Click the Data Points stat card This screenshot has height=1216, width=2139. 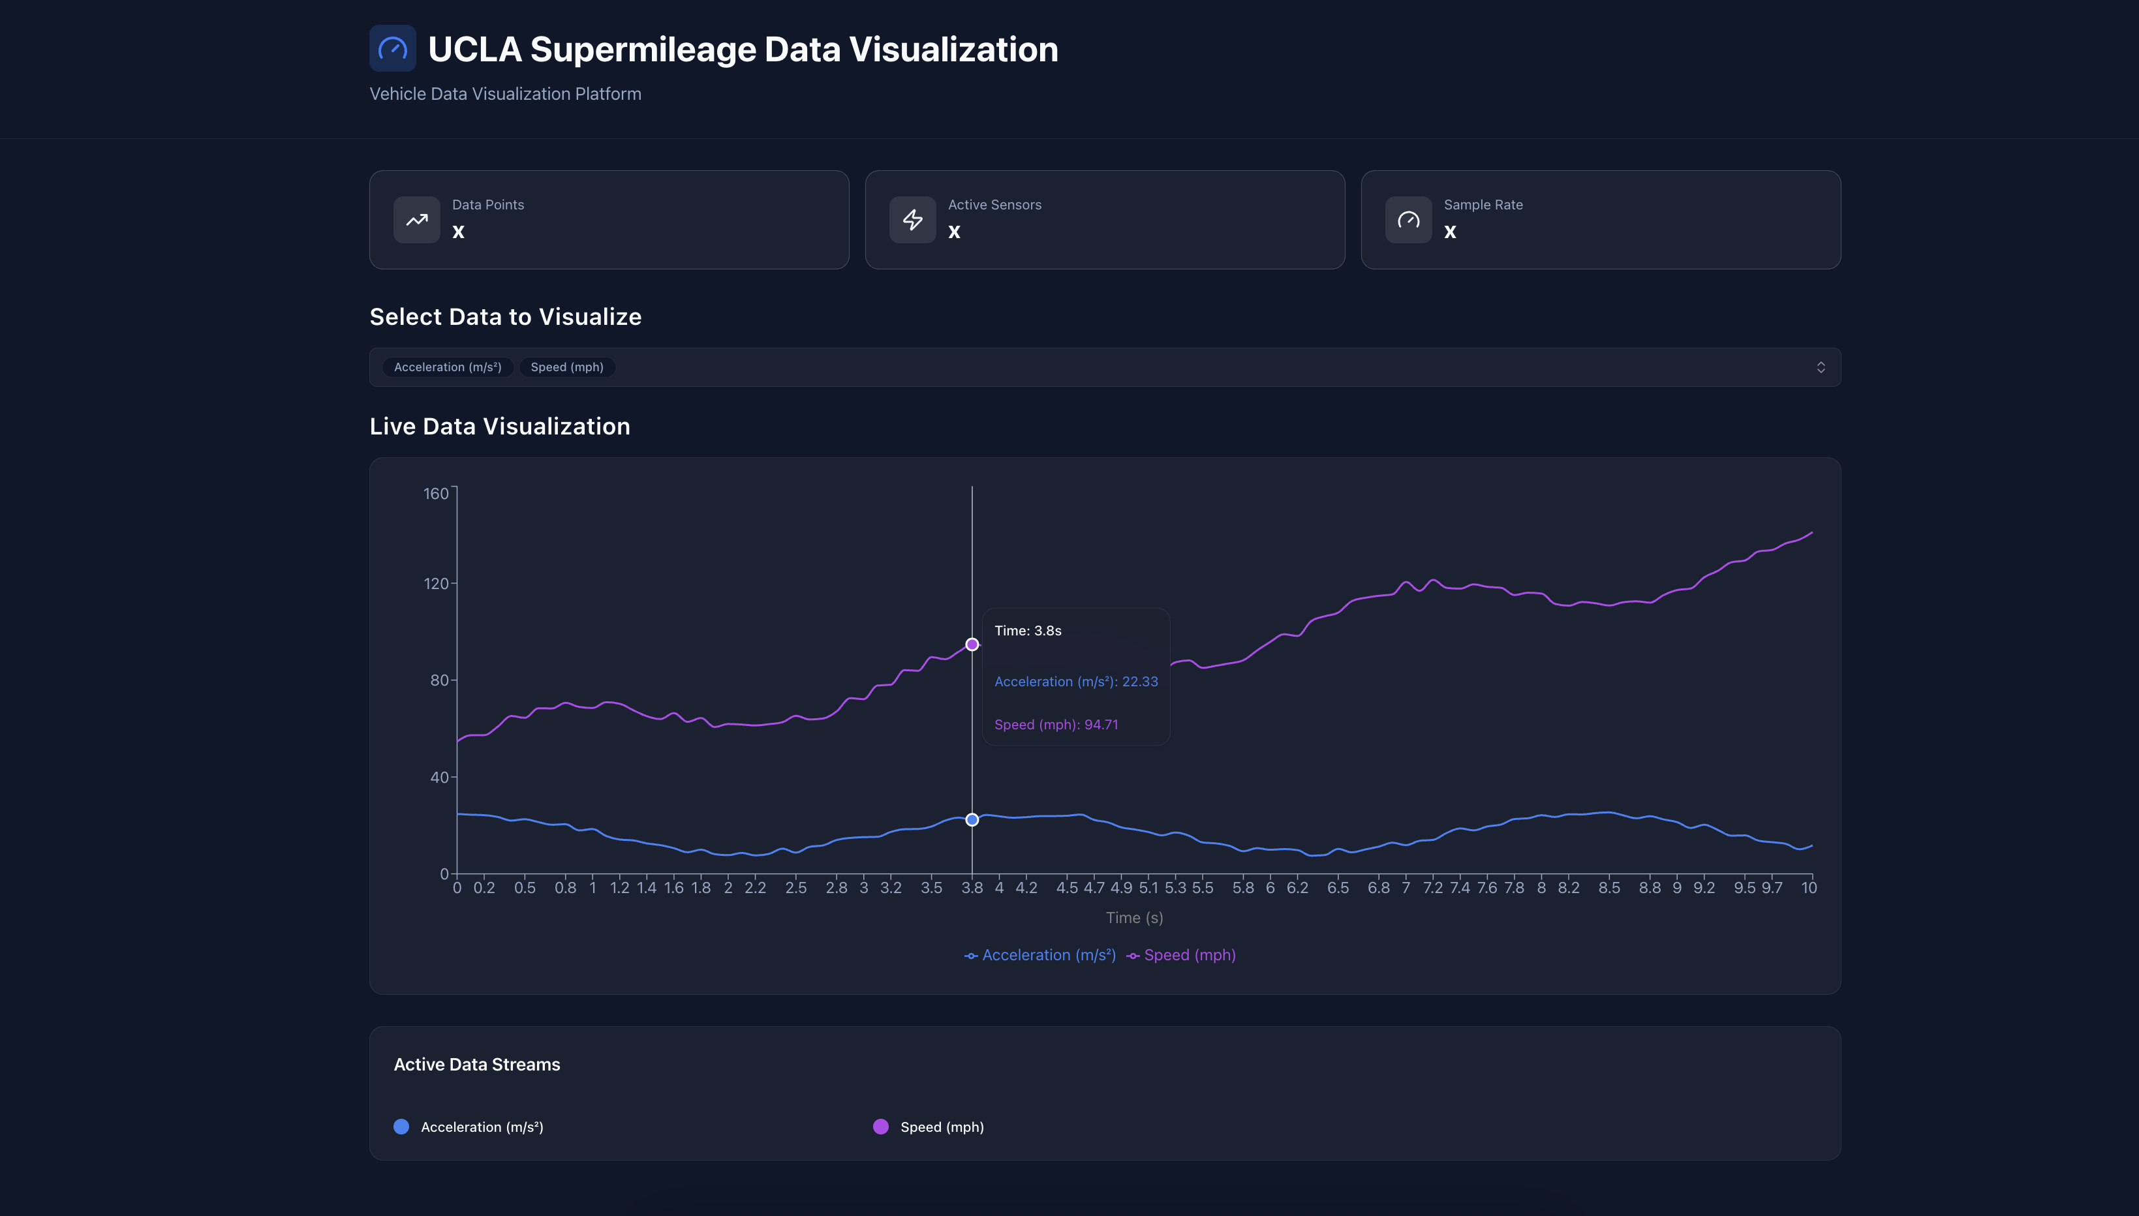coord(609,220)
